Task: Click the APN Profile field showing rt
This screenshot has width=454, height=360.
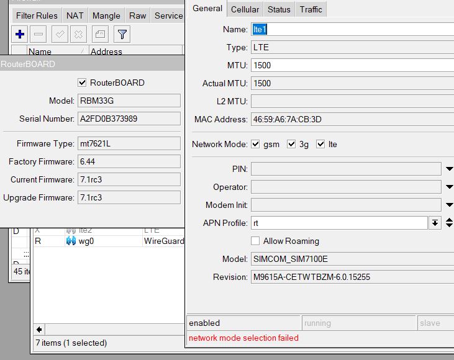Action: coord(339,223)
